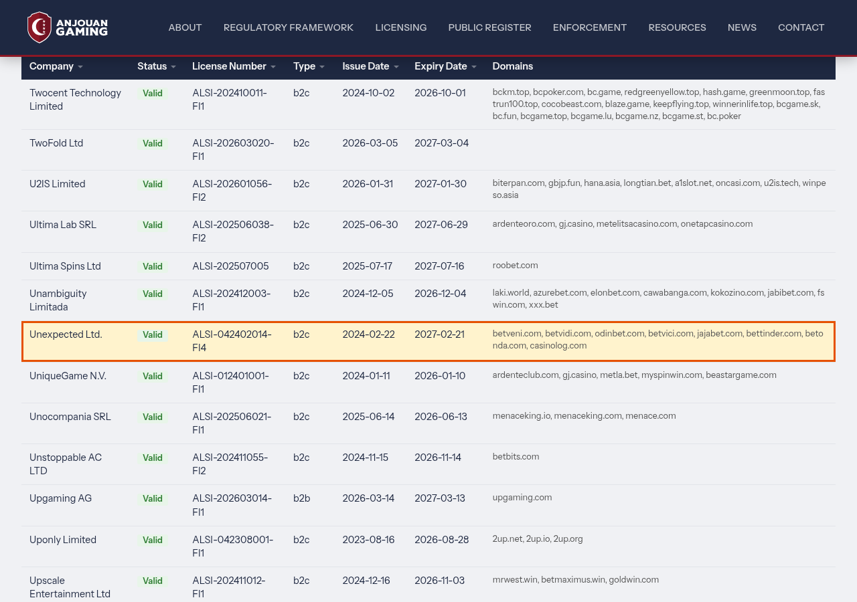Sort table by Expiry Date
This screenshot has width=857, height=602.
tap(446, 66)
